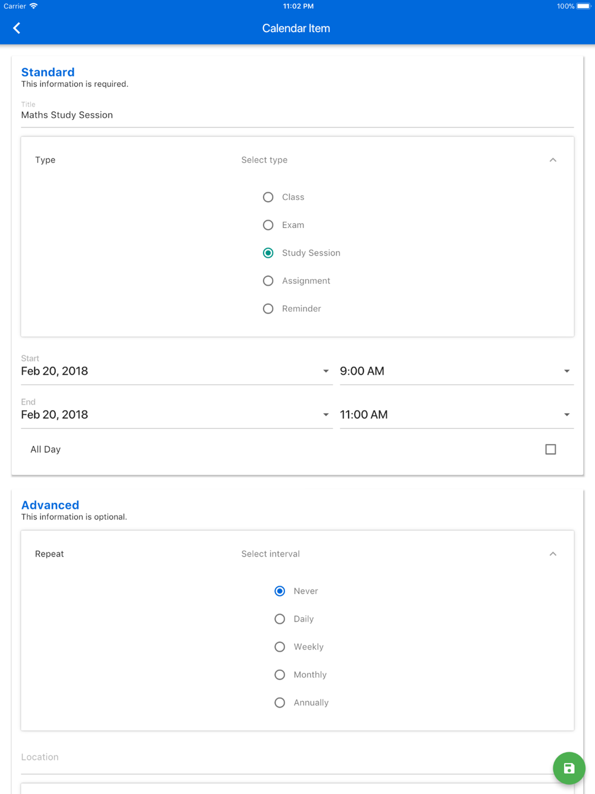
Task: Pick the Reminder radio button
Action: coord(268,309)
